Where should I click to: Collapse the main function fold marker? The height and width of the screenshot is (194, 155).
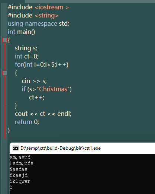pyautogui.click(x=4, y=40)
